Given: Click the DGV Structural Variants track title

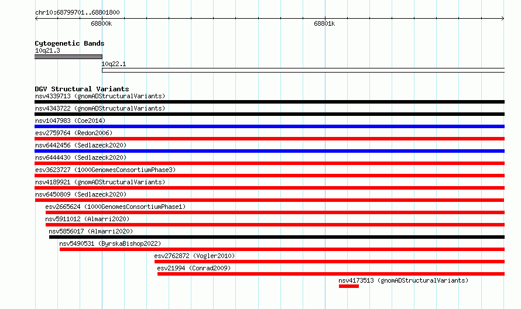Looking at the screenshot, I should tap(82, 89).
